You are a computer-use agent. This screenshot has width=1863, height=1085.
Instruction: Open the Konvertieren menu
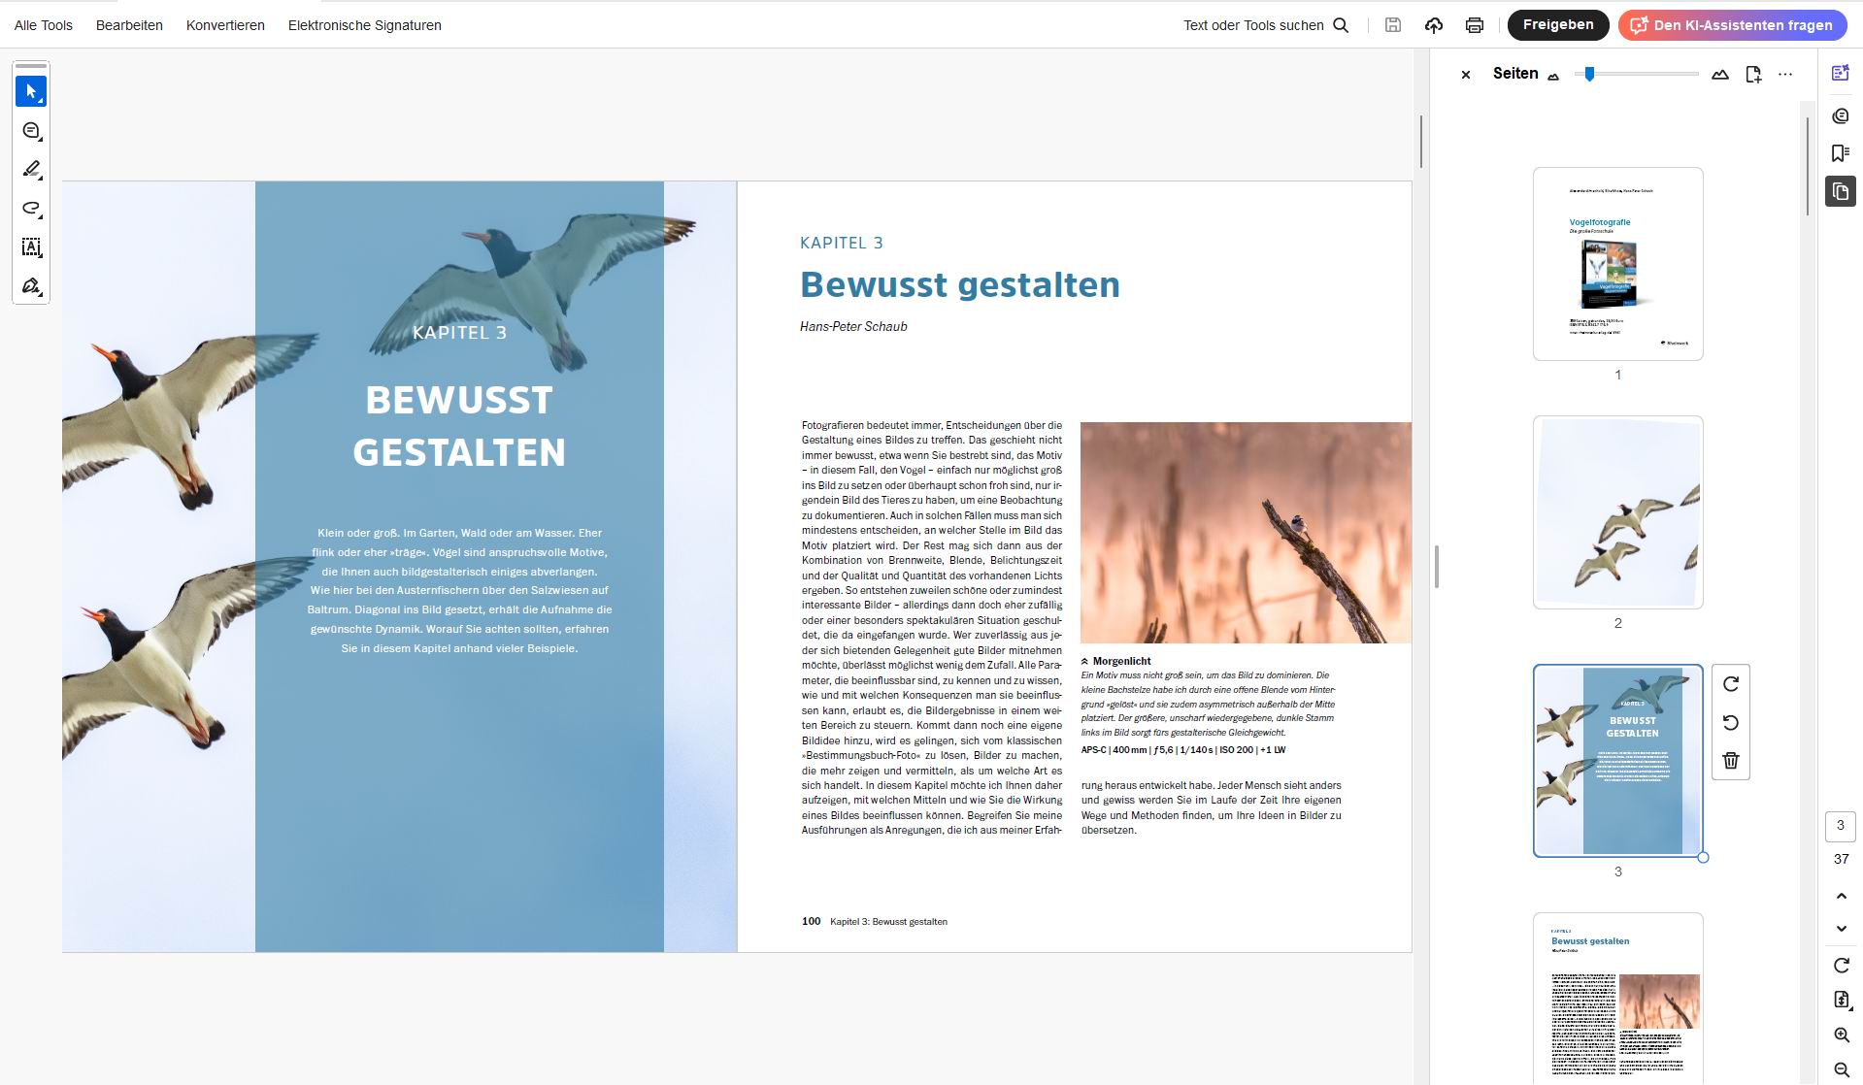point(225,25)
